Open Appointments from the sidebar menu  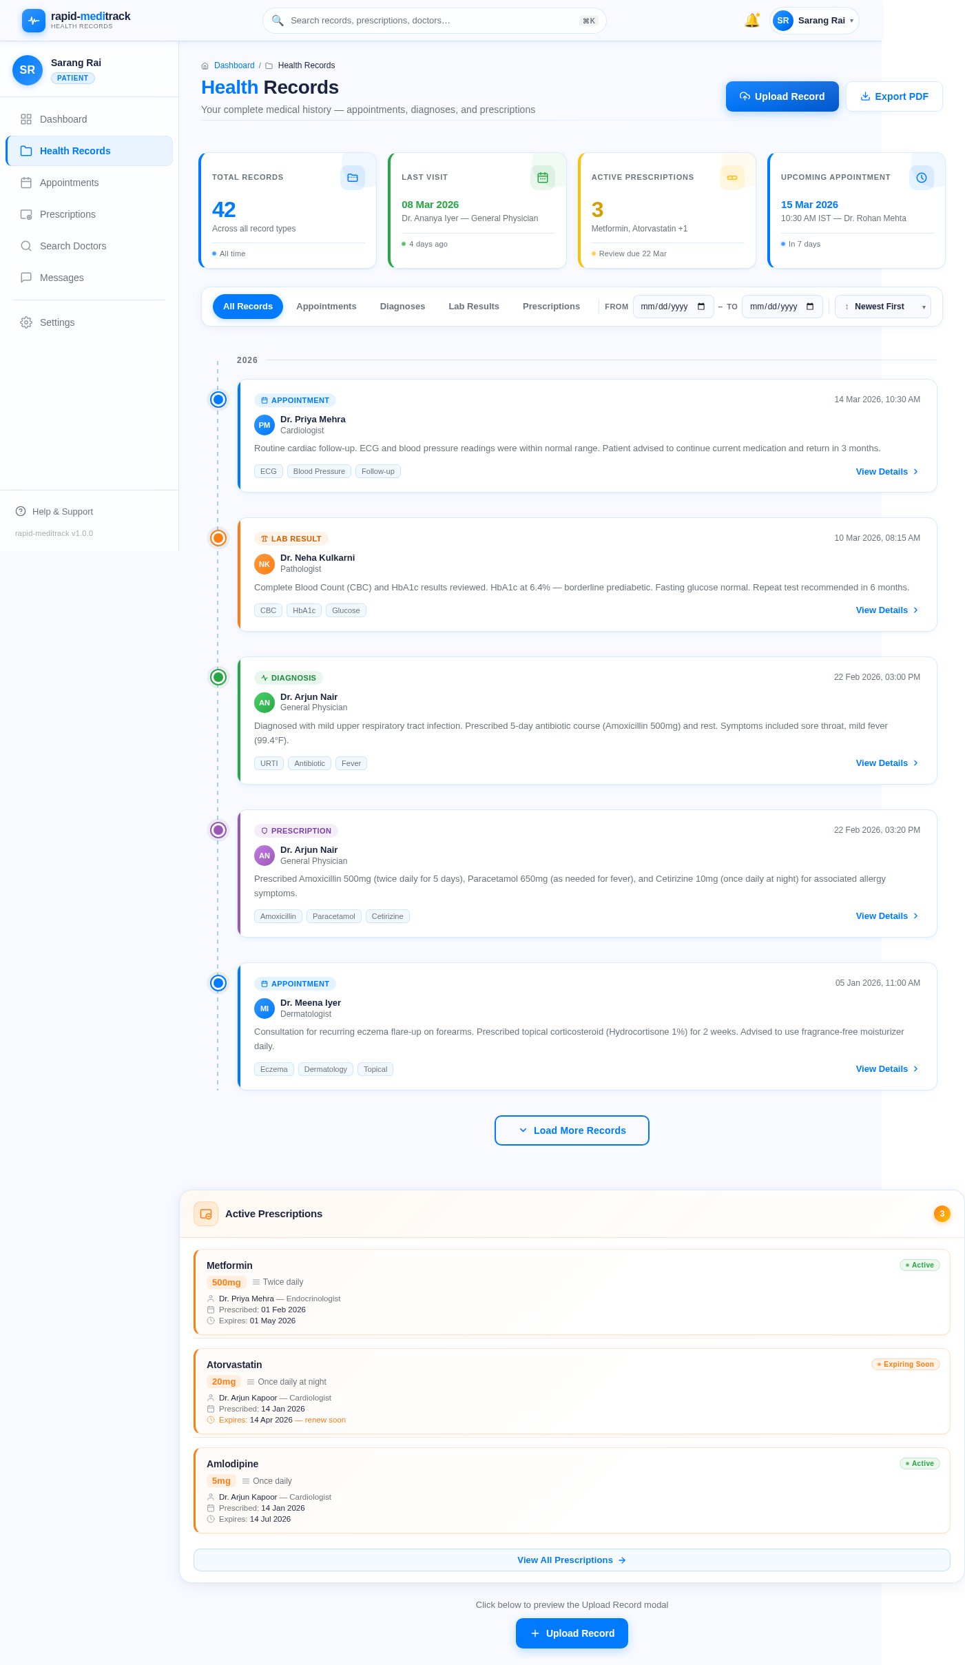coord(69,183)
